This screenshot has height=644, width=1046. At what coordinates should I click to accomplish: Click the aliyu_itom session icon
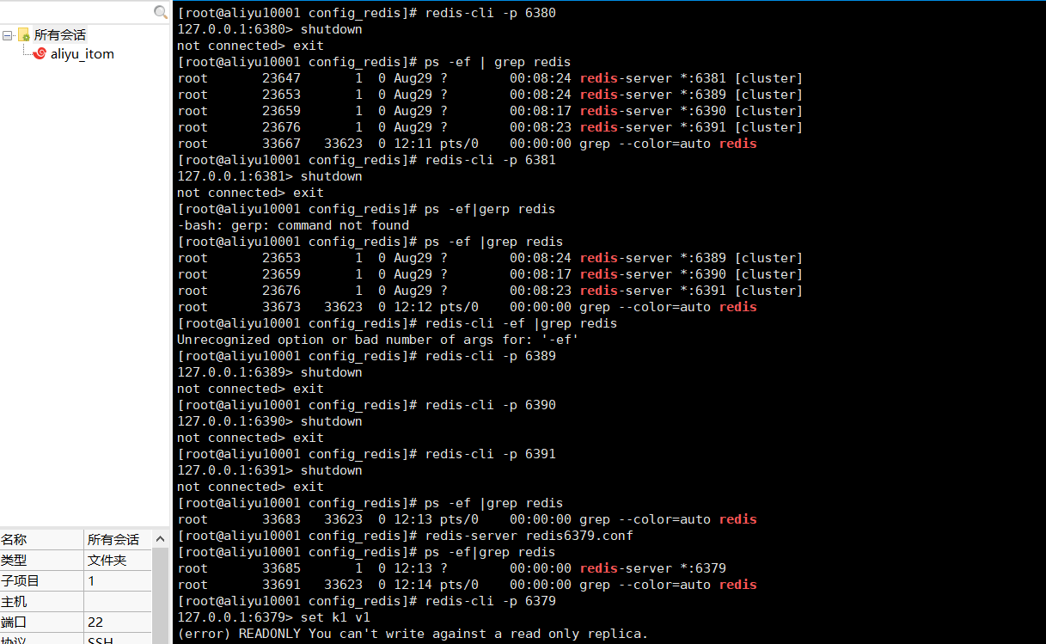(x=40, y=53)
